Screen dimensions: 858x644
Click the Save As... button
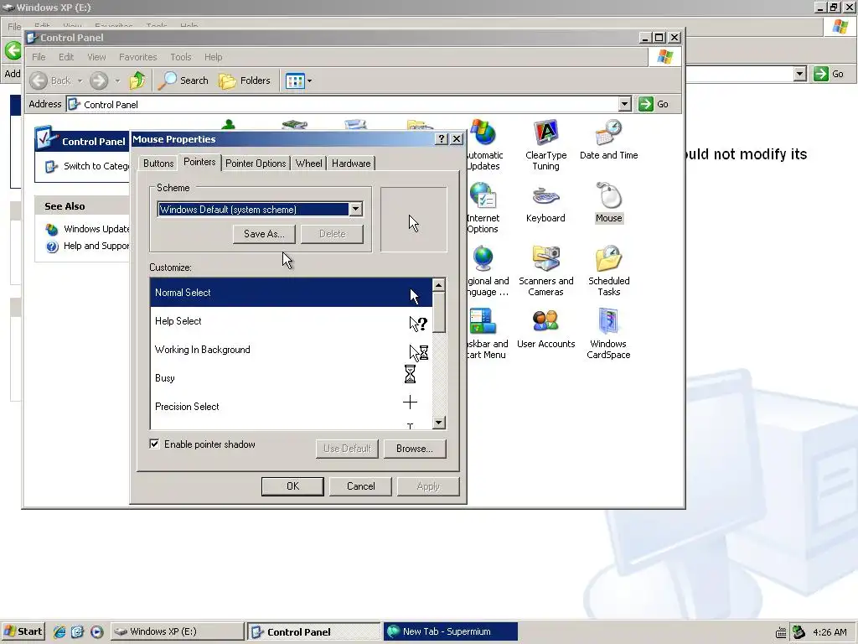coord(264,234)
